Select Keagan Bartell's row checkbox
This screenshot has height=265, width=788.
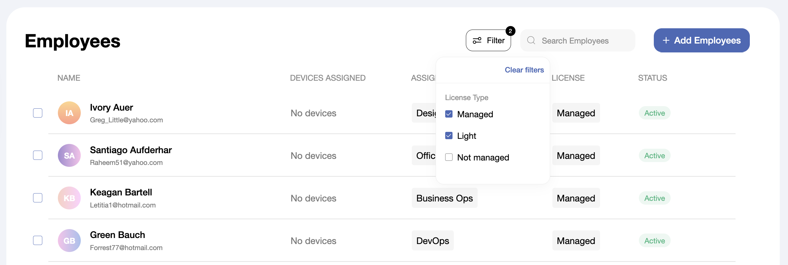point(38,198)
